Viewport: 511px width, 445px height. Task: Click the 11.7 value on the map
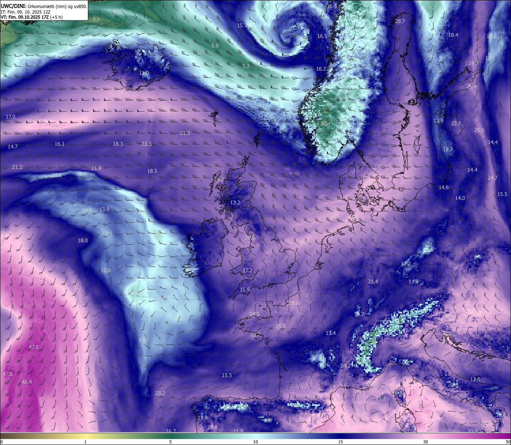click(x=413, y=281)
